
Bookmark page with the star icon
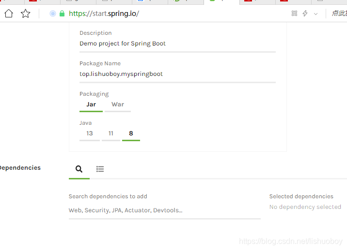coord(26,14)
